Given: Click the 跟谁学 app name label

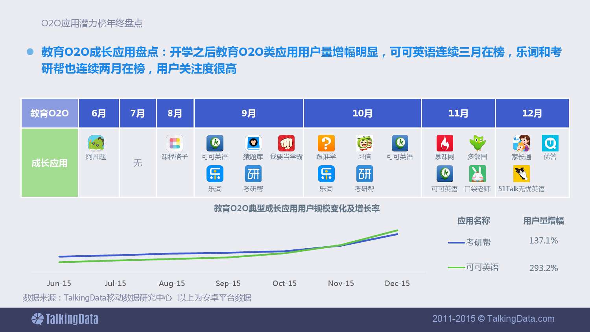Looking at the screenshot, I should tap(326, 157).
